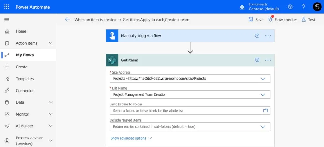Open the settings gear
The height and width of the screenshot is (147, 324).
click(x=290, y=7)
